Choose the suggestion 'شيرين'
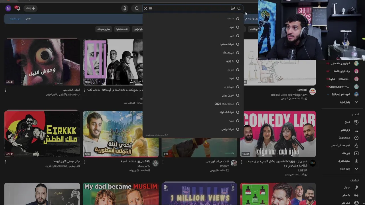The width and height of the screenshot is (365, 205). tap(193, 70)
